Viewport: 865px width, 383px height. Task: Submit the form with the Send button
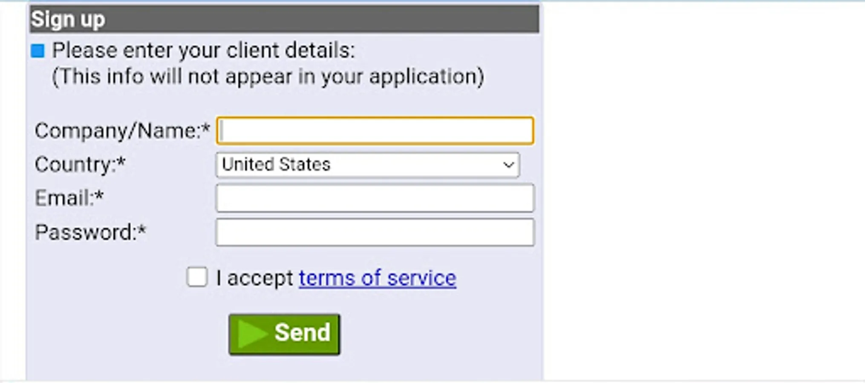[x=284, y=334]
